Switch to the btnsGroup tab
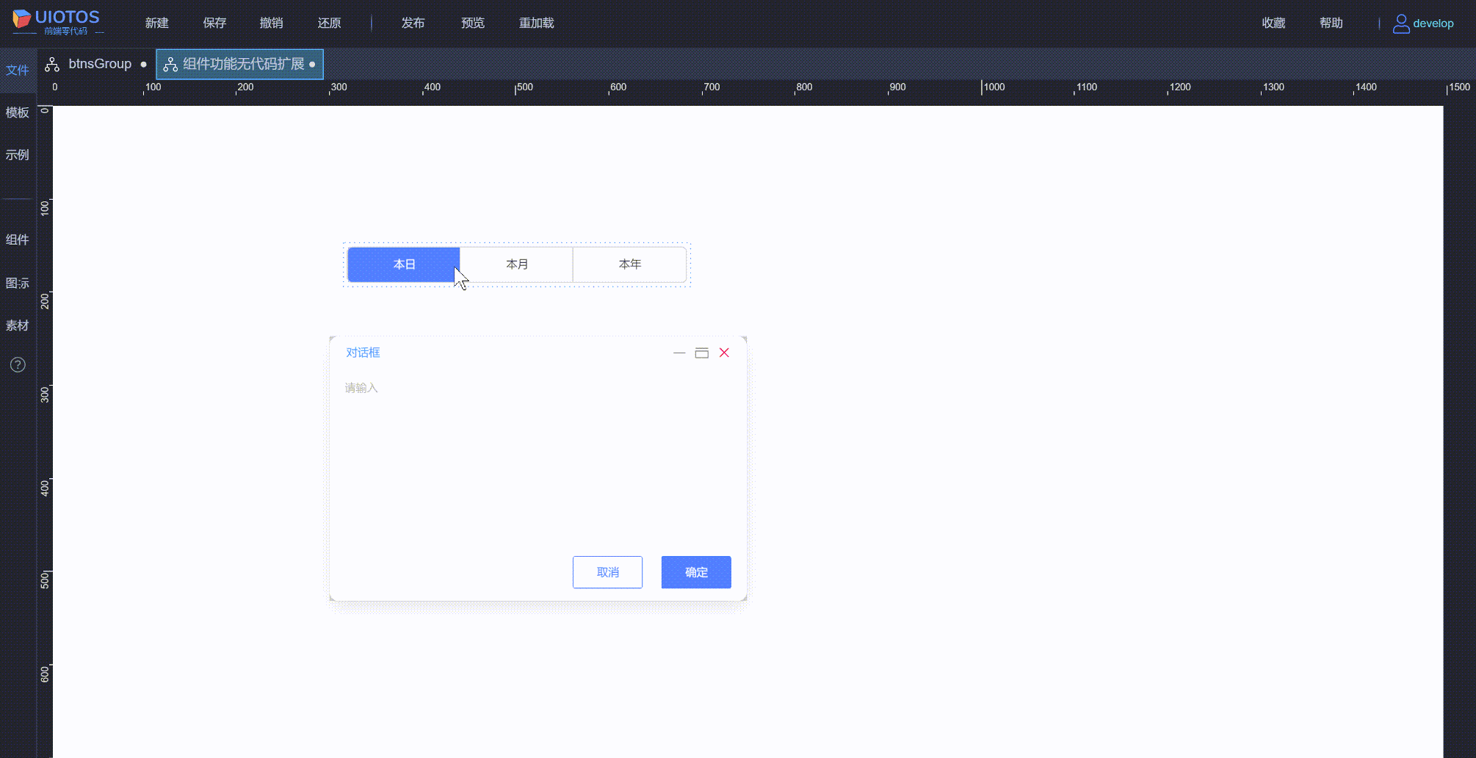Screen dimensions: 1476x758 [99, 64]
